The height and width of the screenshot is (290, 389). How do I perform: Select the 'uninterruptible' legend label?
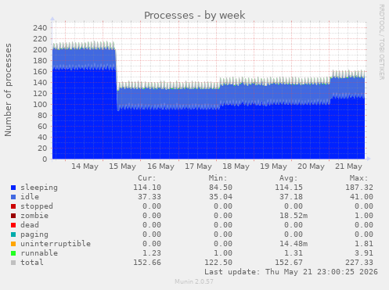click(56, 244)
